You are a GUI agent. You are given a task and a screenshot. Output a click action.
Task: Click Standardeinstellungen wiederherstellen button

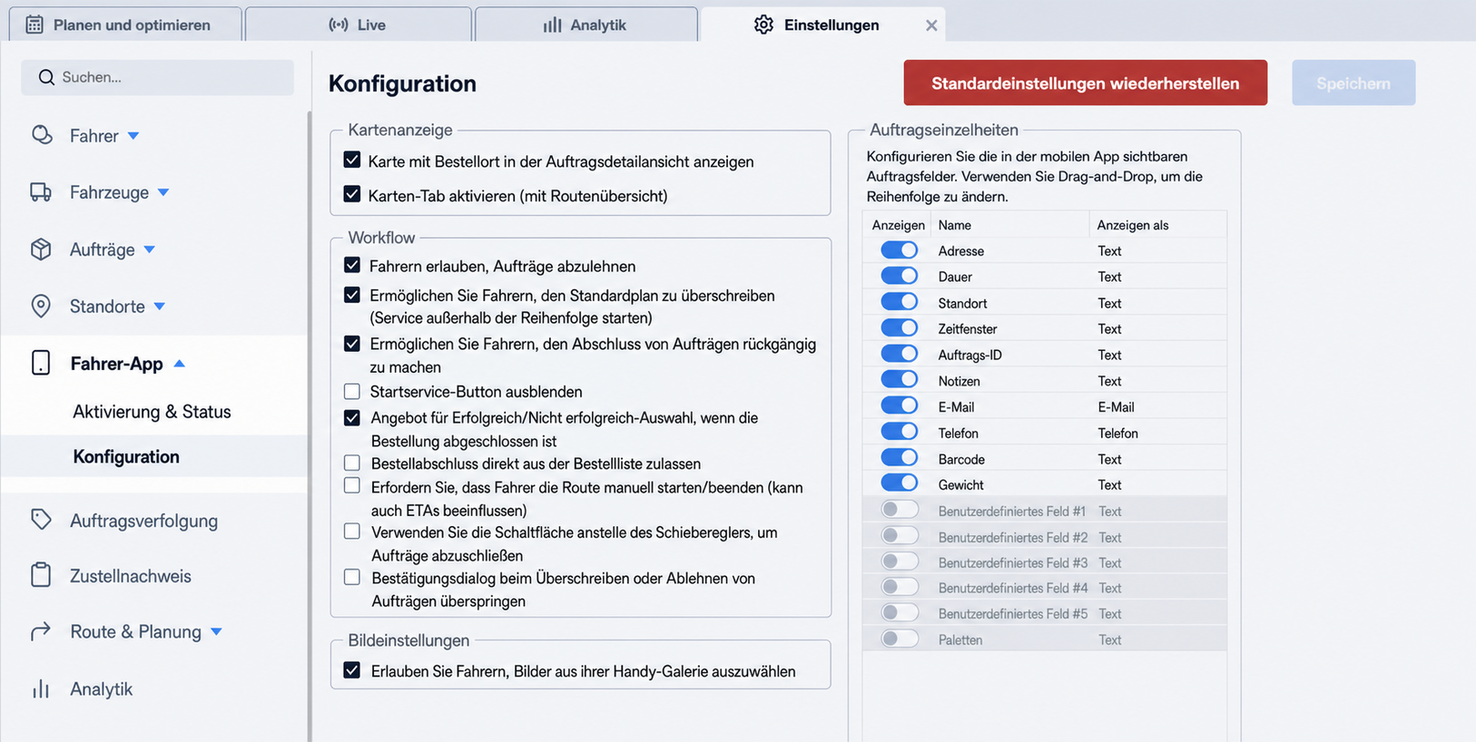[1085, 83]
